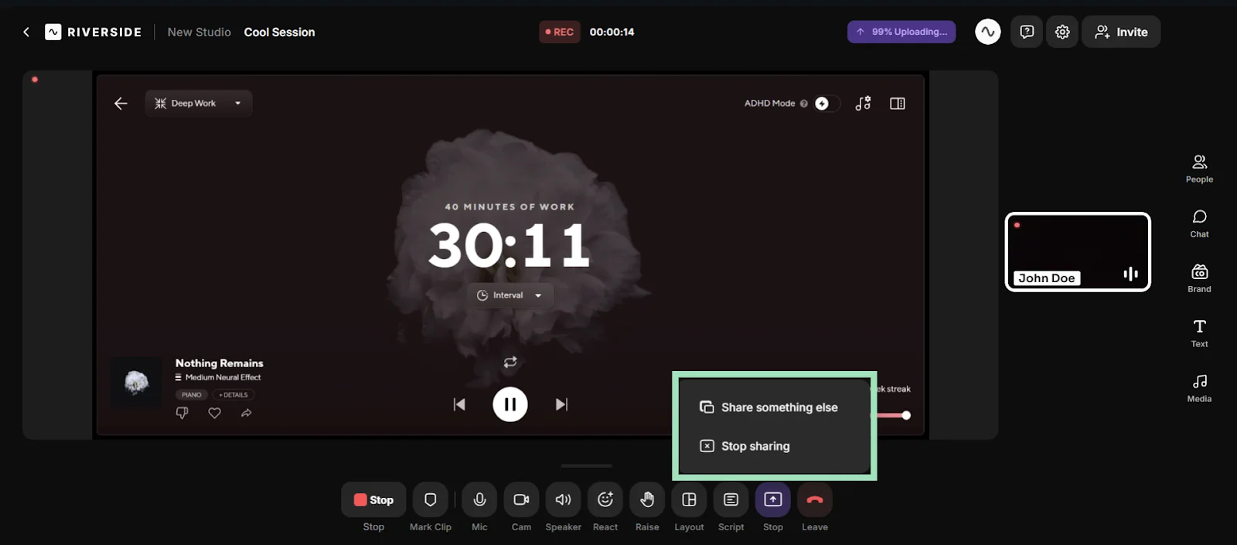Stop the recording with the red Stop button
This screenshot has width=1237, height=545.
coord(373,499)
